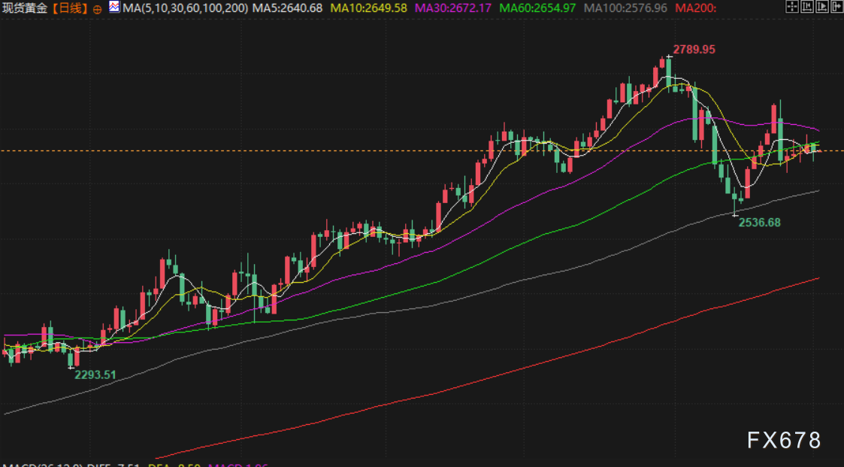Click the crosshair cursor tool icon

click(x=792, y=7)
